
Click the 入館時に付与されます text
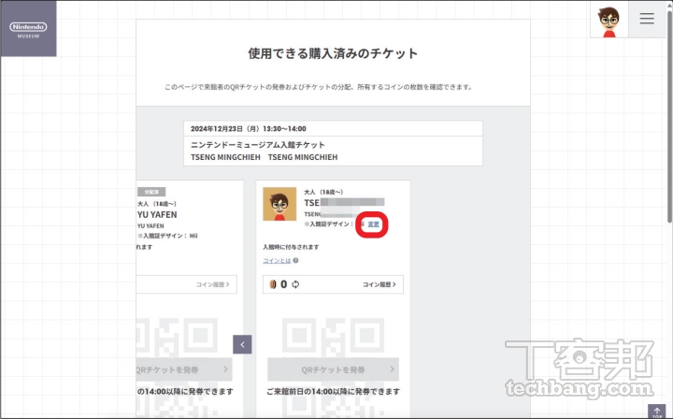pos(291,247)
